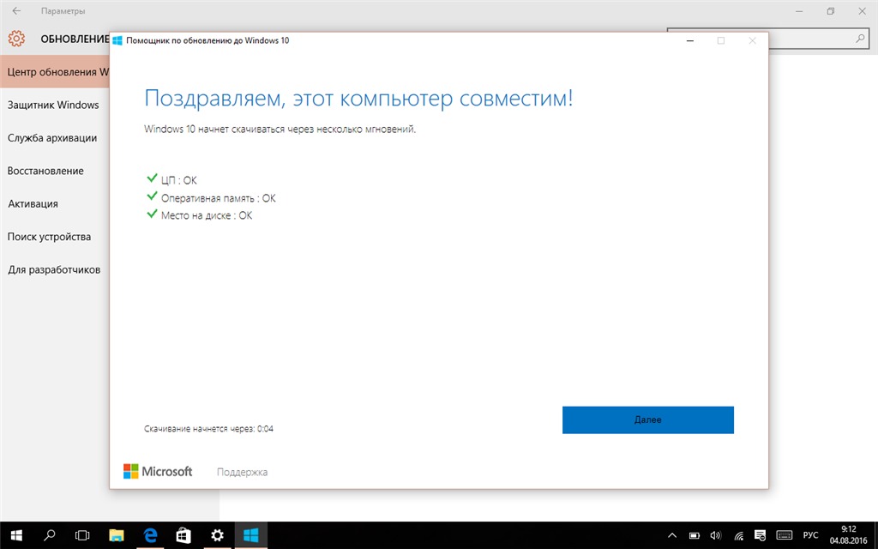
Task: Click the Оперативная память : OK line
Action: (219, 198)
